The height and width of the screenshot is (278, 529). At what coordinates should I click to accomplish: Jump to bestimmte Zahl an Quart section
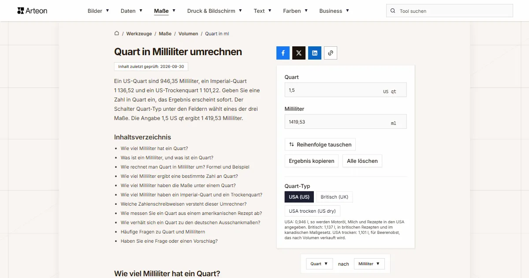(179, 176)
